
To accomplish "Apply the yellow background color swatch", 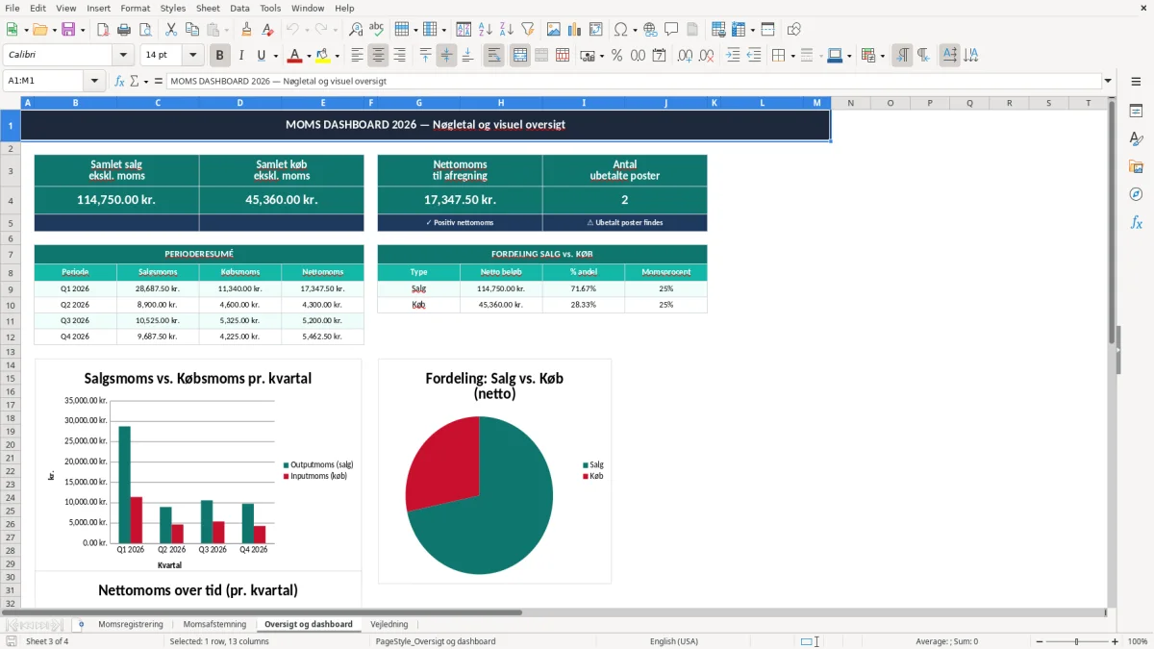I will pyautogui.click(x=323, y=56).
